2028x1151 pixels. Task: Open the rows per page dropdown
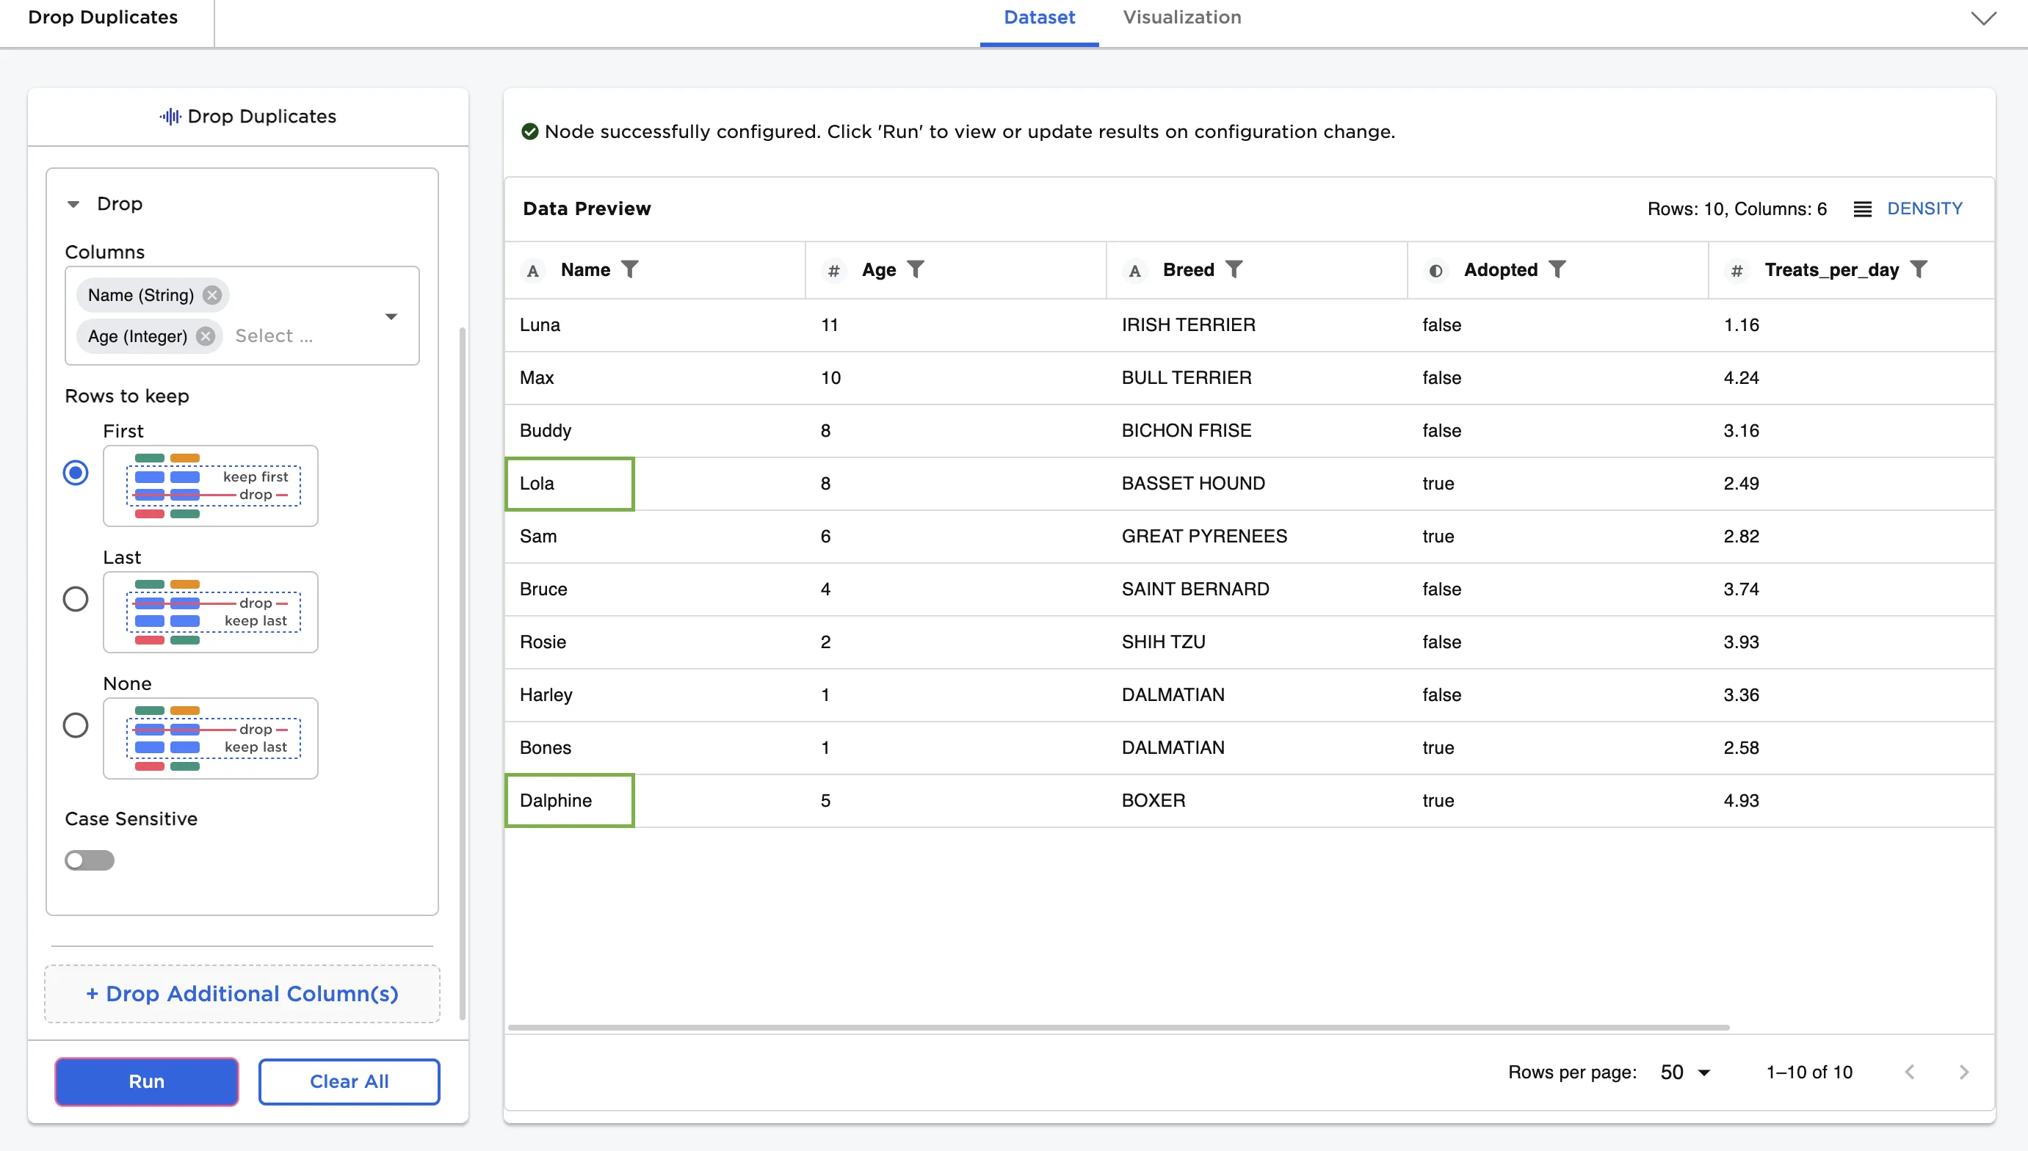pyautogui.click(x=1685, y=1072)
